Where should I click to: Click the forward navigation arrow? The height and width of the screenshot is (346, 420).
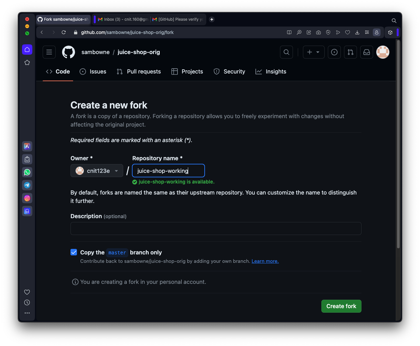click(53, 32)
